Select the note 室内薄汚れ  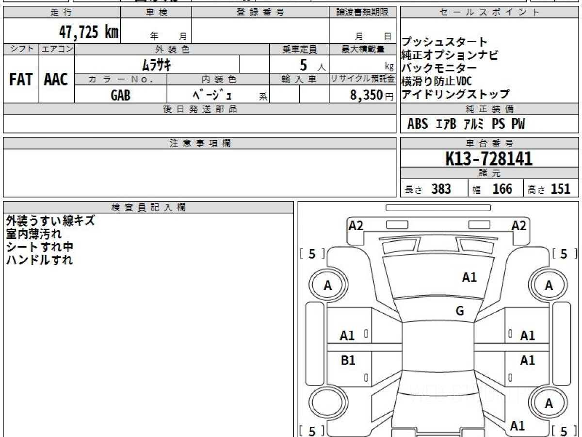tap(34, 234)
